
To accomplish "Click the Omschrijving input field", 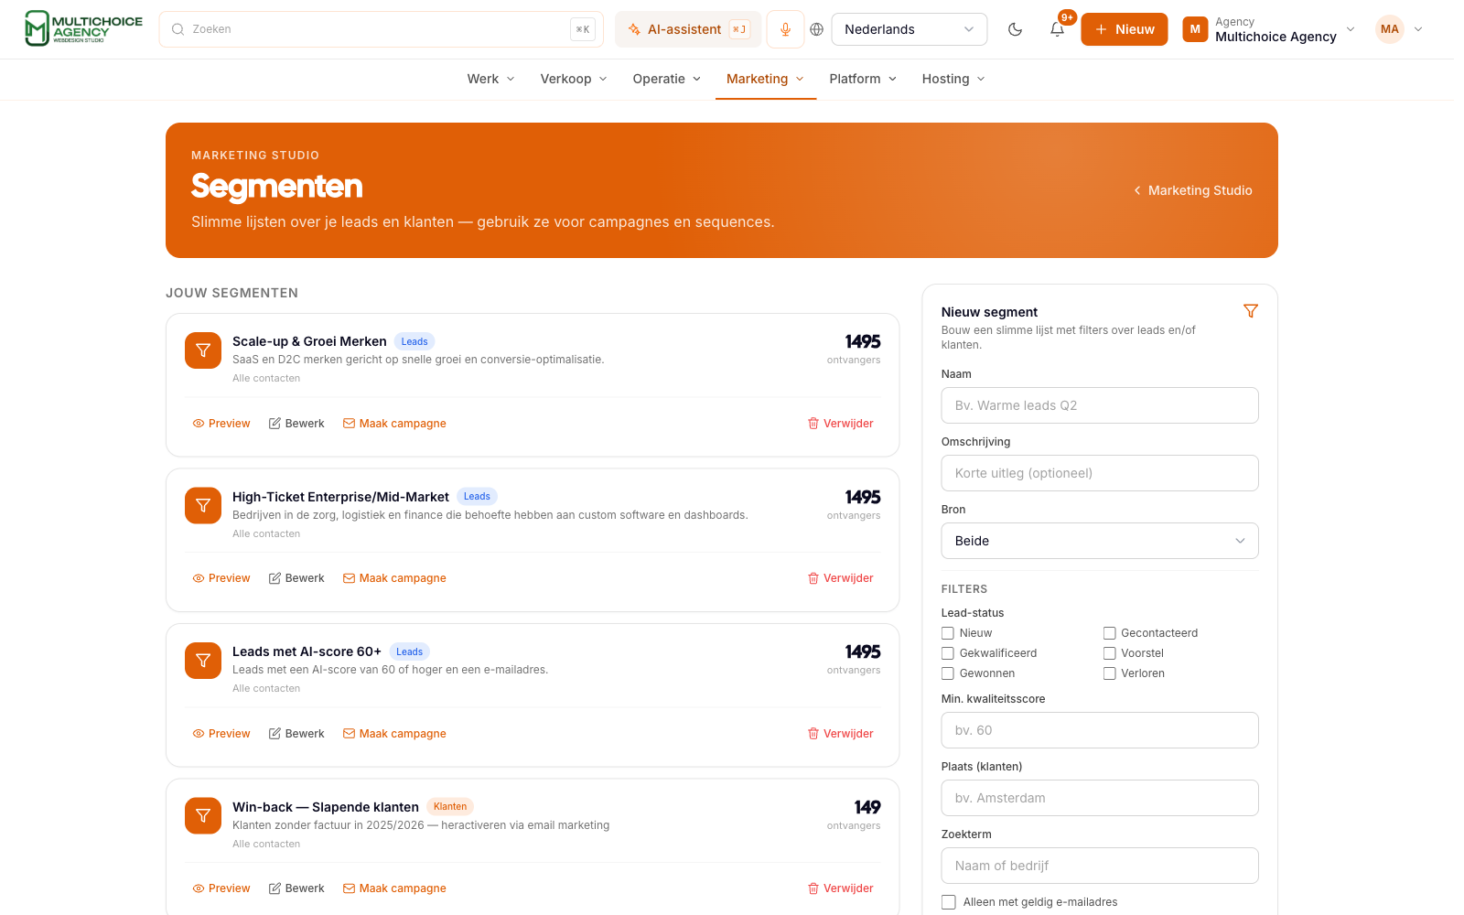I will point(1100,473).
